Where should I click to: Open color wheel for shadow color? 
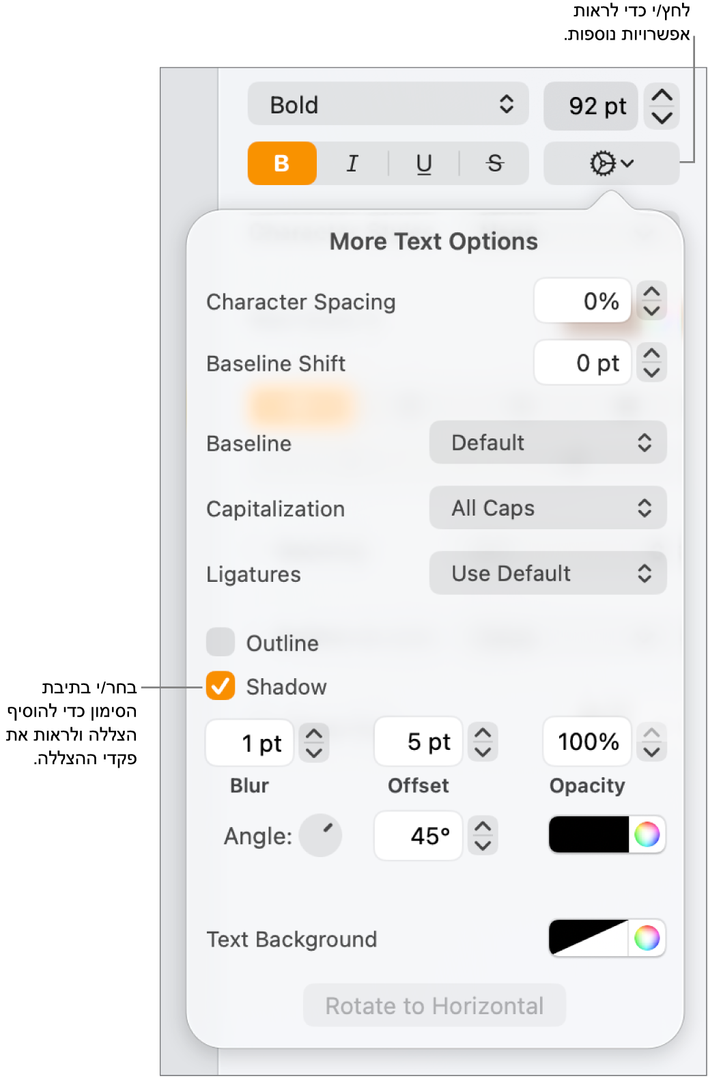pos(647,834)
